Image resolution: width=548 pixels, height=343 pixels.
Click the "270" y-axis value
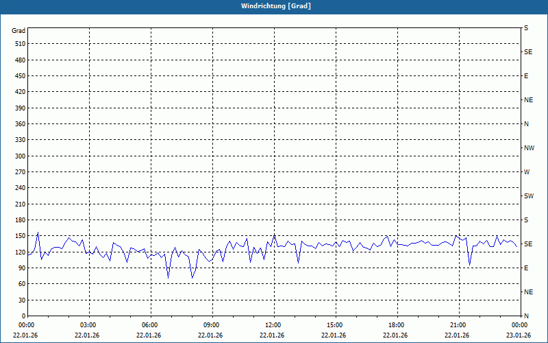click(x=21, y=172)
